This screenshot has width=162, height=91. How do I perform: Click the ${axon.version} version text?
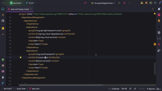(43, 61)
